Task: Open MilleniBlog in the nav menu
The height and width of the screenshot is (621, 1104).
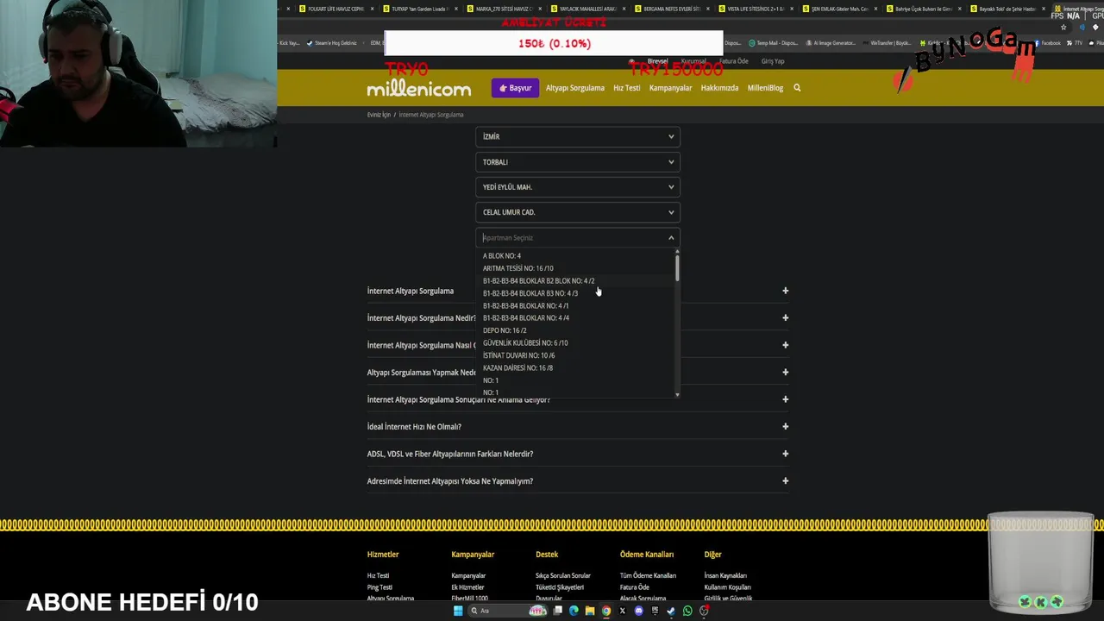Action: pyautogui.click(x=765, y=88)
